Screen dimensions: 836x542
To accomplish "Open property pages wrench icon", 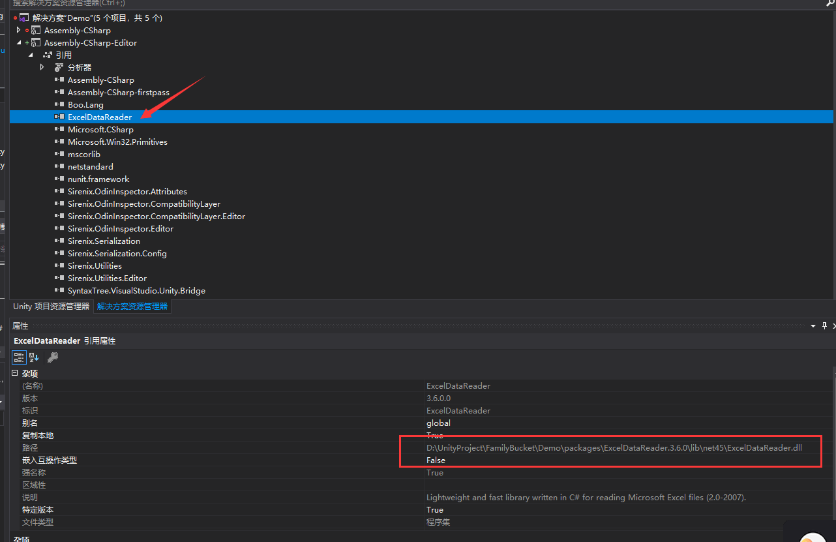I will click(53, 357).
